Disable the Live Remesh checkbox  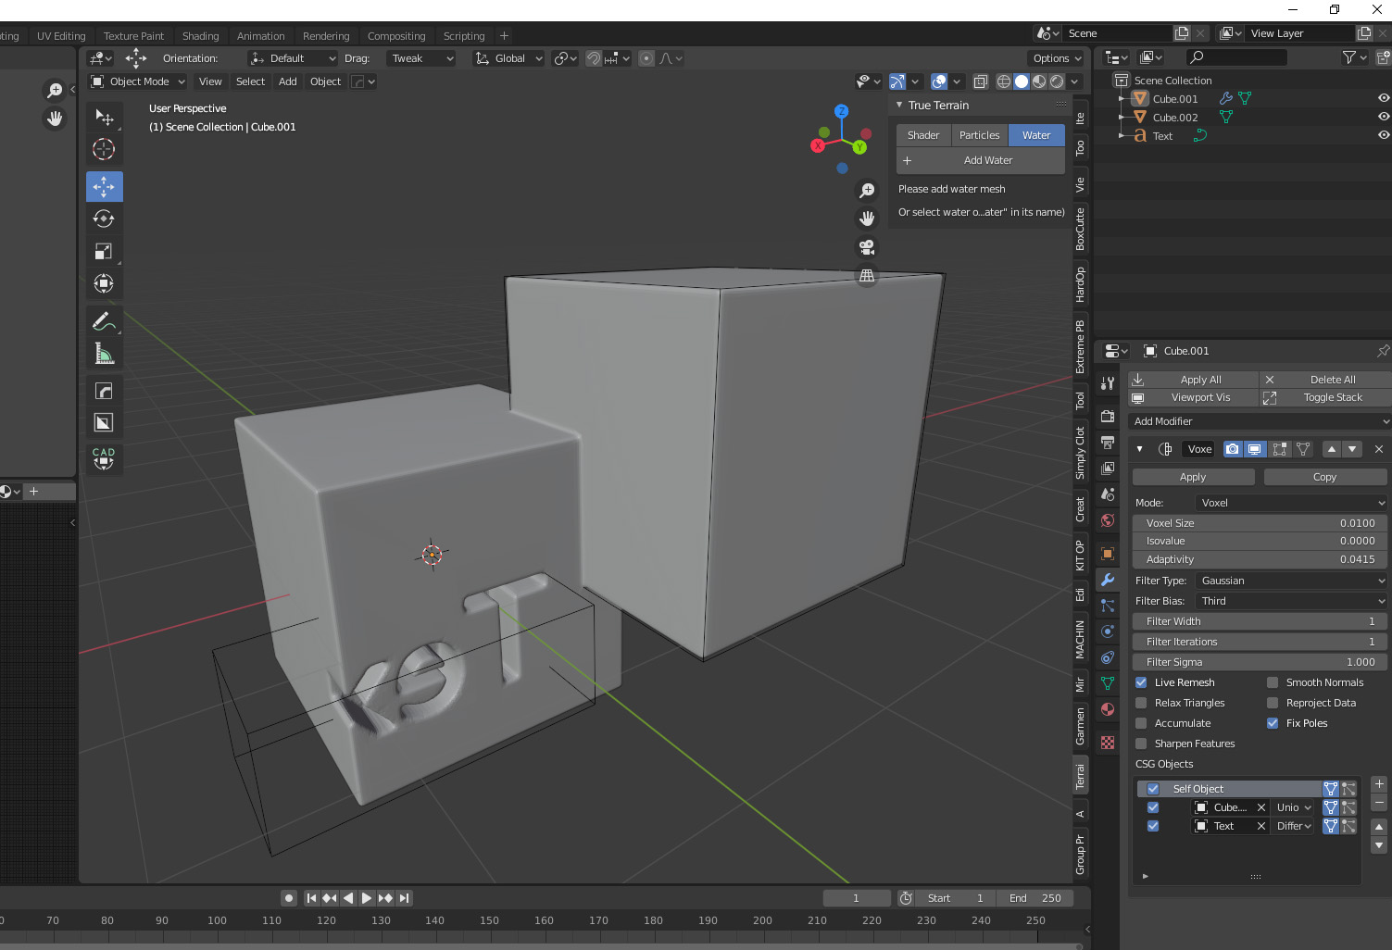[1141, 682]
